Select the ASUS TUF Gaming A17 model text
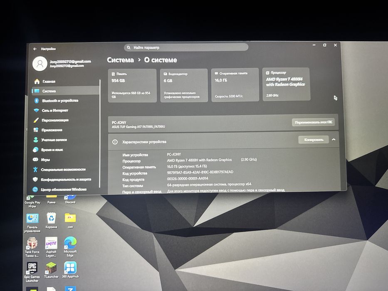 pyautogui.click(x=138, y=127)
